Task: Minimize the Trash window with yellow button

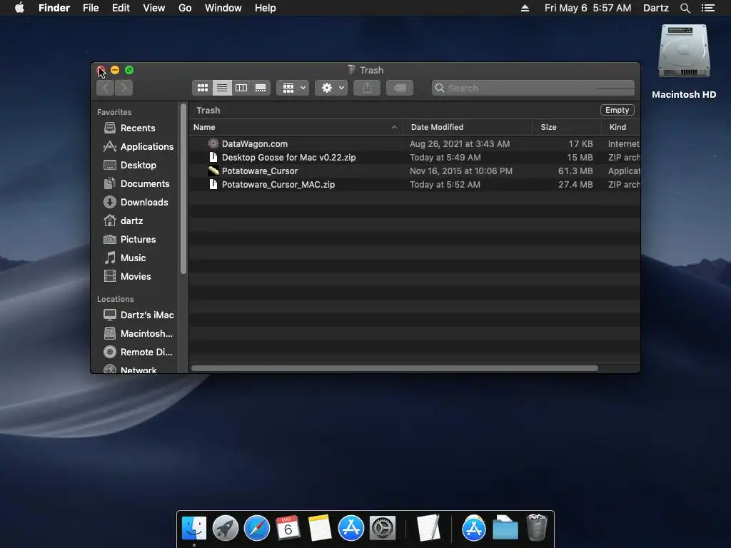Action: [x=115, y=70]
